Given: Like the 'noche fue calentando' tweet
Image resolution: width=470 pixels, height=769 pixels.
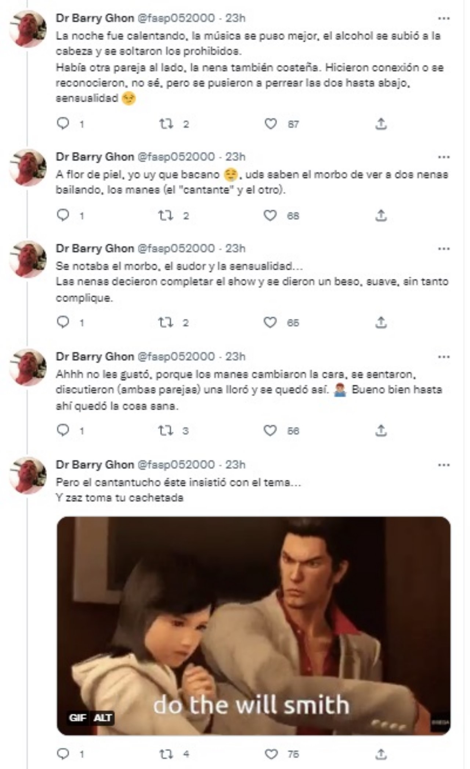Looking at the screenshot, I should 271,124.
